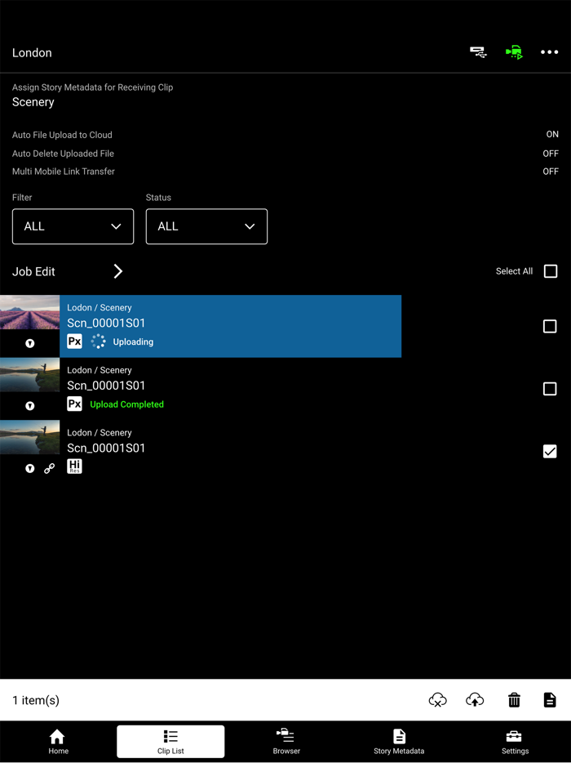This screenshot has width=571, height=763.
Task: Click the London title text
Action: pos(32,52)
